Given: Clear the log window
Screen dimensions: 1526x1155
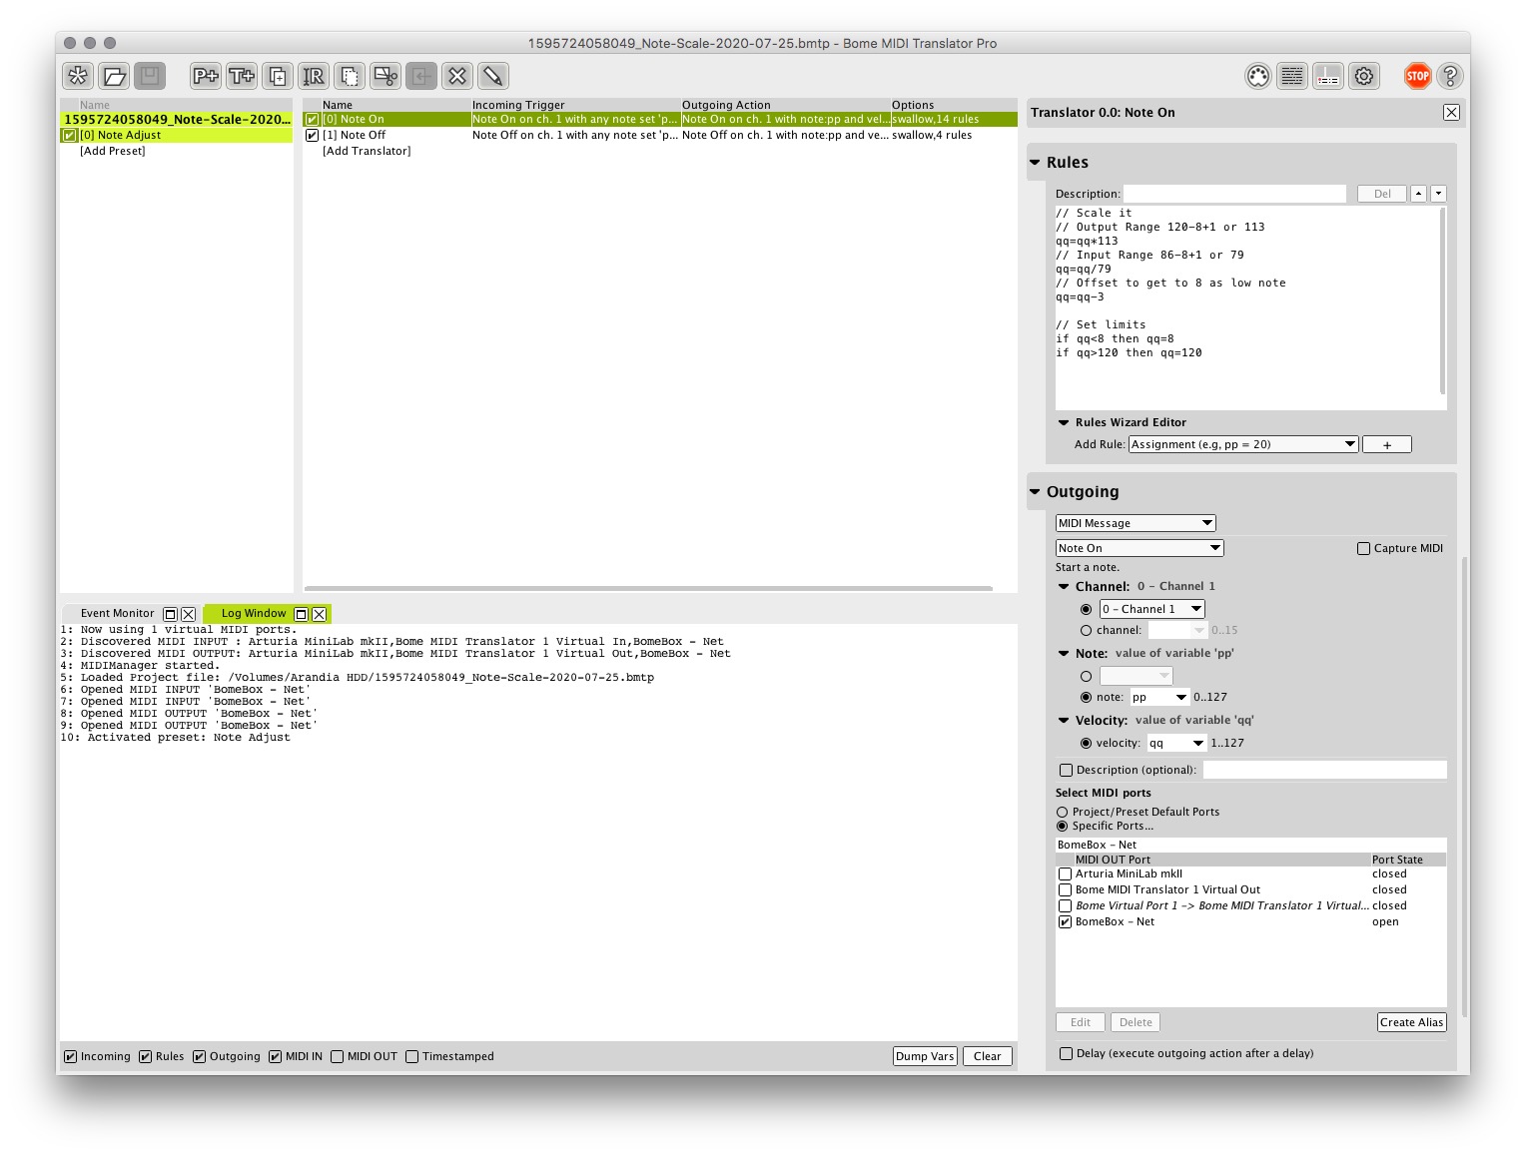Looking at the screenshot, I should (988, 1057).
